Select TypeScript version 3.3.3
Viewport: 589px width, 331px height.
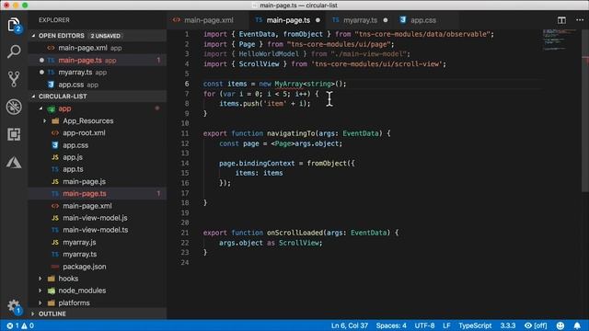tap(507, 325)
